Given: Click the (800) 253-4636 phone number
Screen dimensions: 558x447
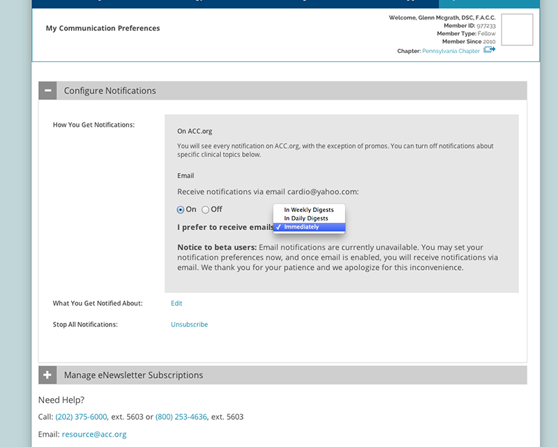Looking at the screenshot, I should point(181,417).
